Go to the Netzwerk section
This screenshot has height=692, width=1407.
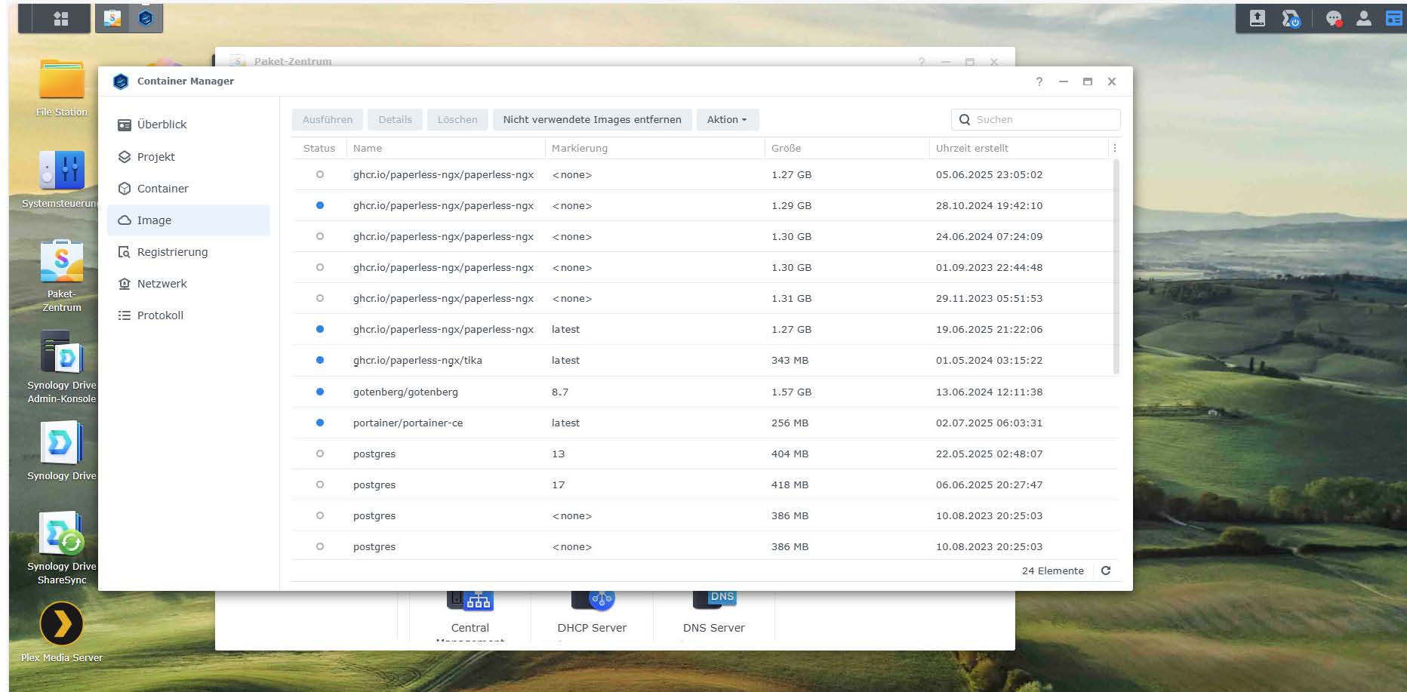click(x=189, y=284)
